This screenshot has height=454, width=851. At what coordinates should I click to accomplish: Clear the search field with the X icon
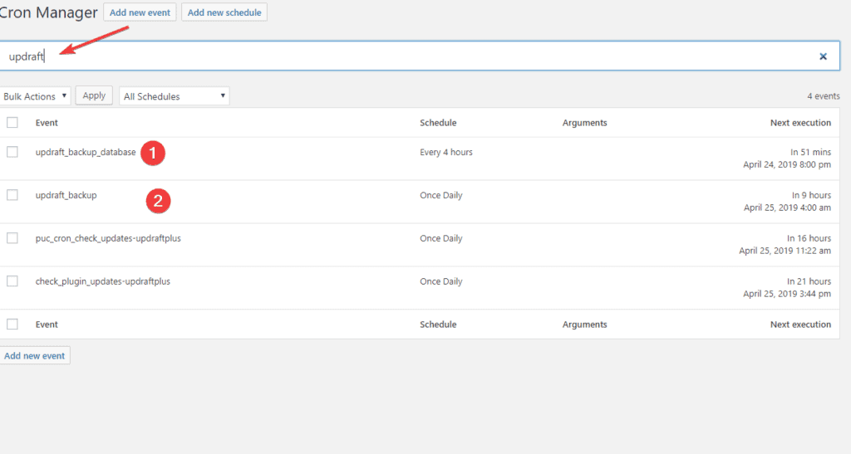(823, 56)
